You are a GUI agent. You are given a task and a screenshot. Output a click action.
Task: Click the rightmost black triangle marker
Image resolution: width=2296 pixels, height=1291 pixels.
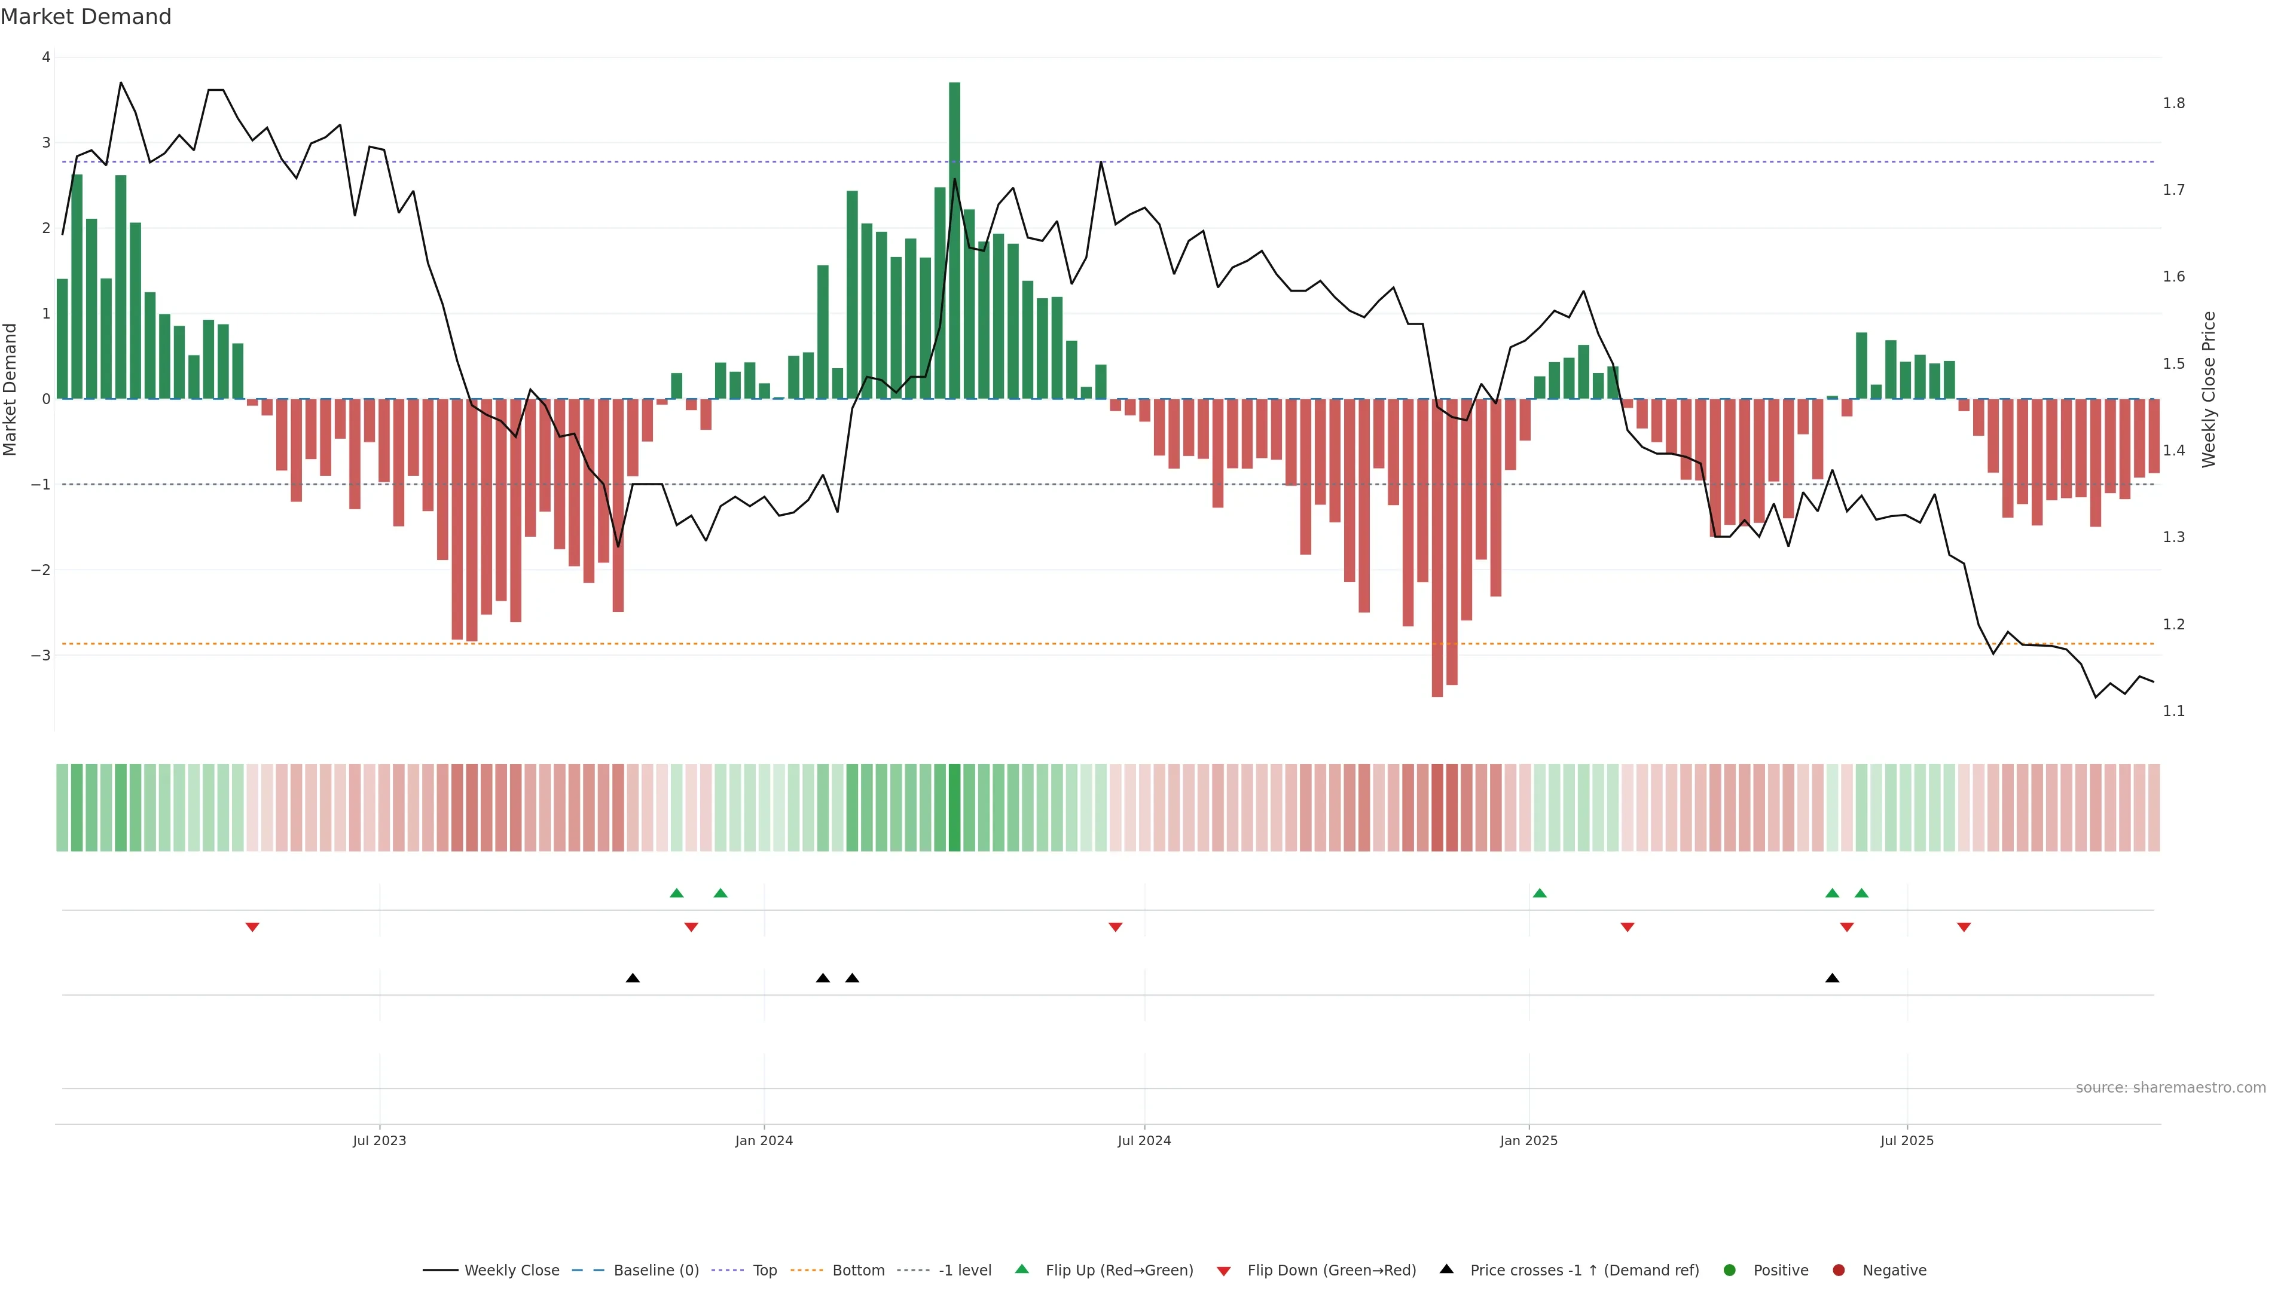click(1833, 978)
